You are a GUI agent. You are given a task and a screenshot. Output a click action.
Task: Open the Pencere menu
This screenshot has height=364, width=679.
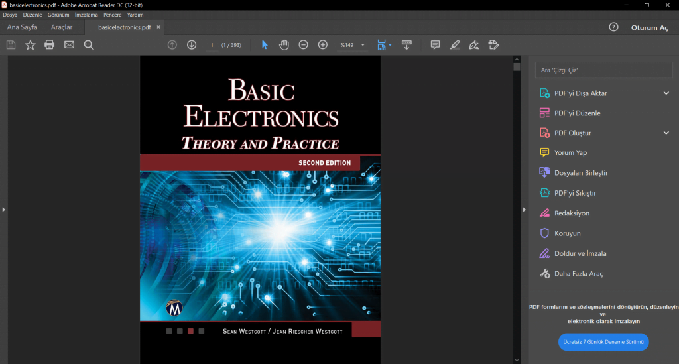[112, 15]
